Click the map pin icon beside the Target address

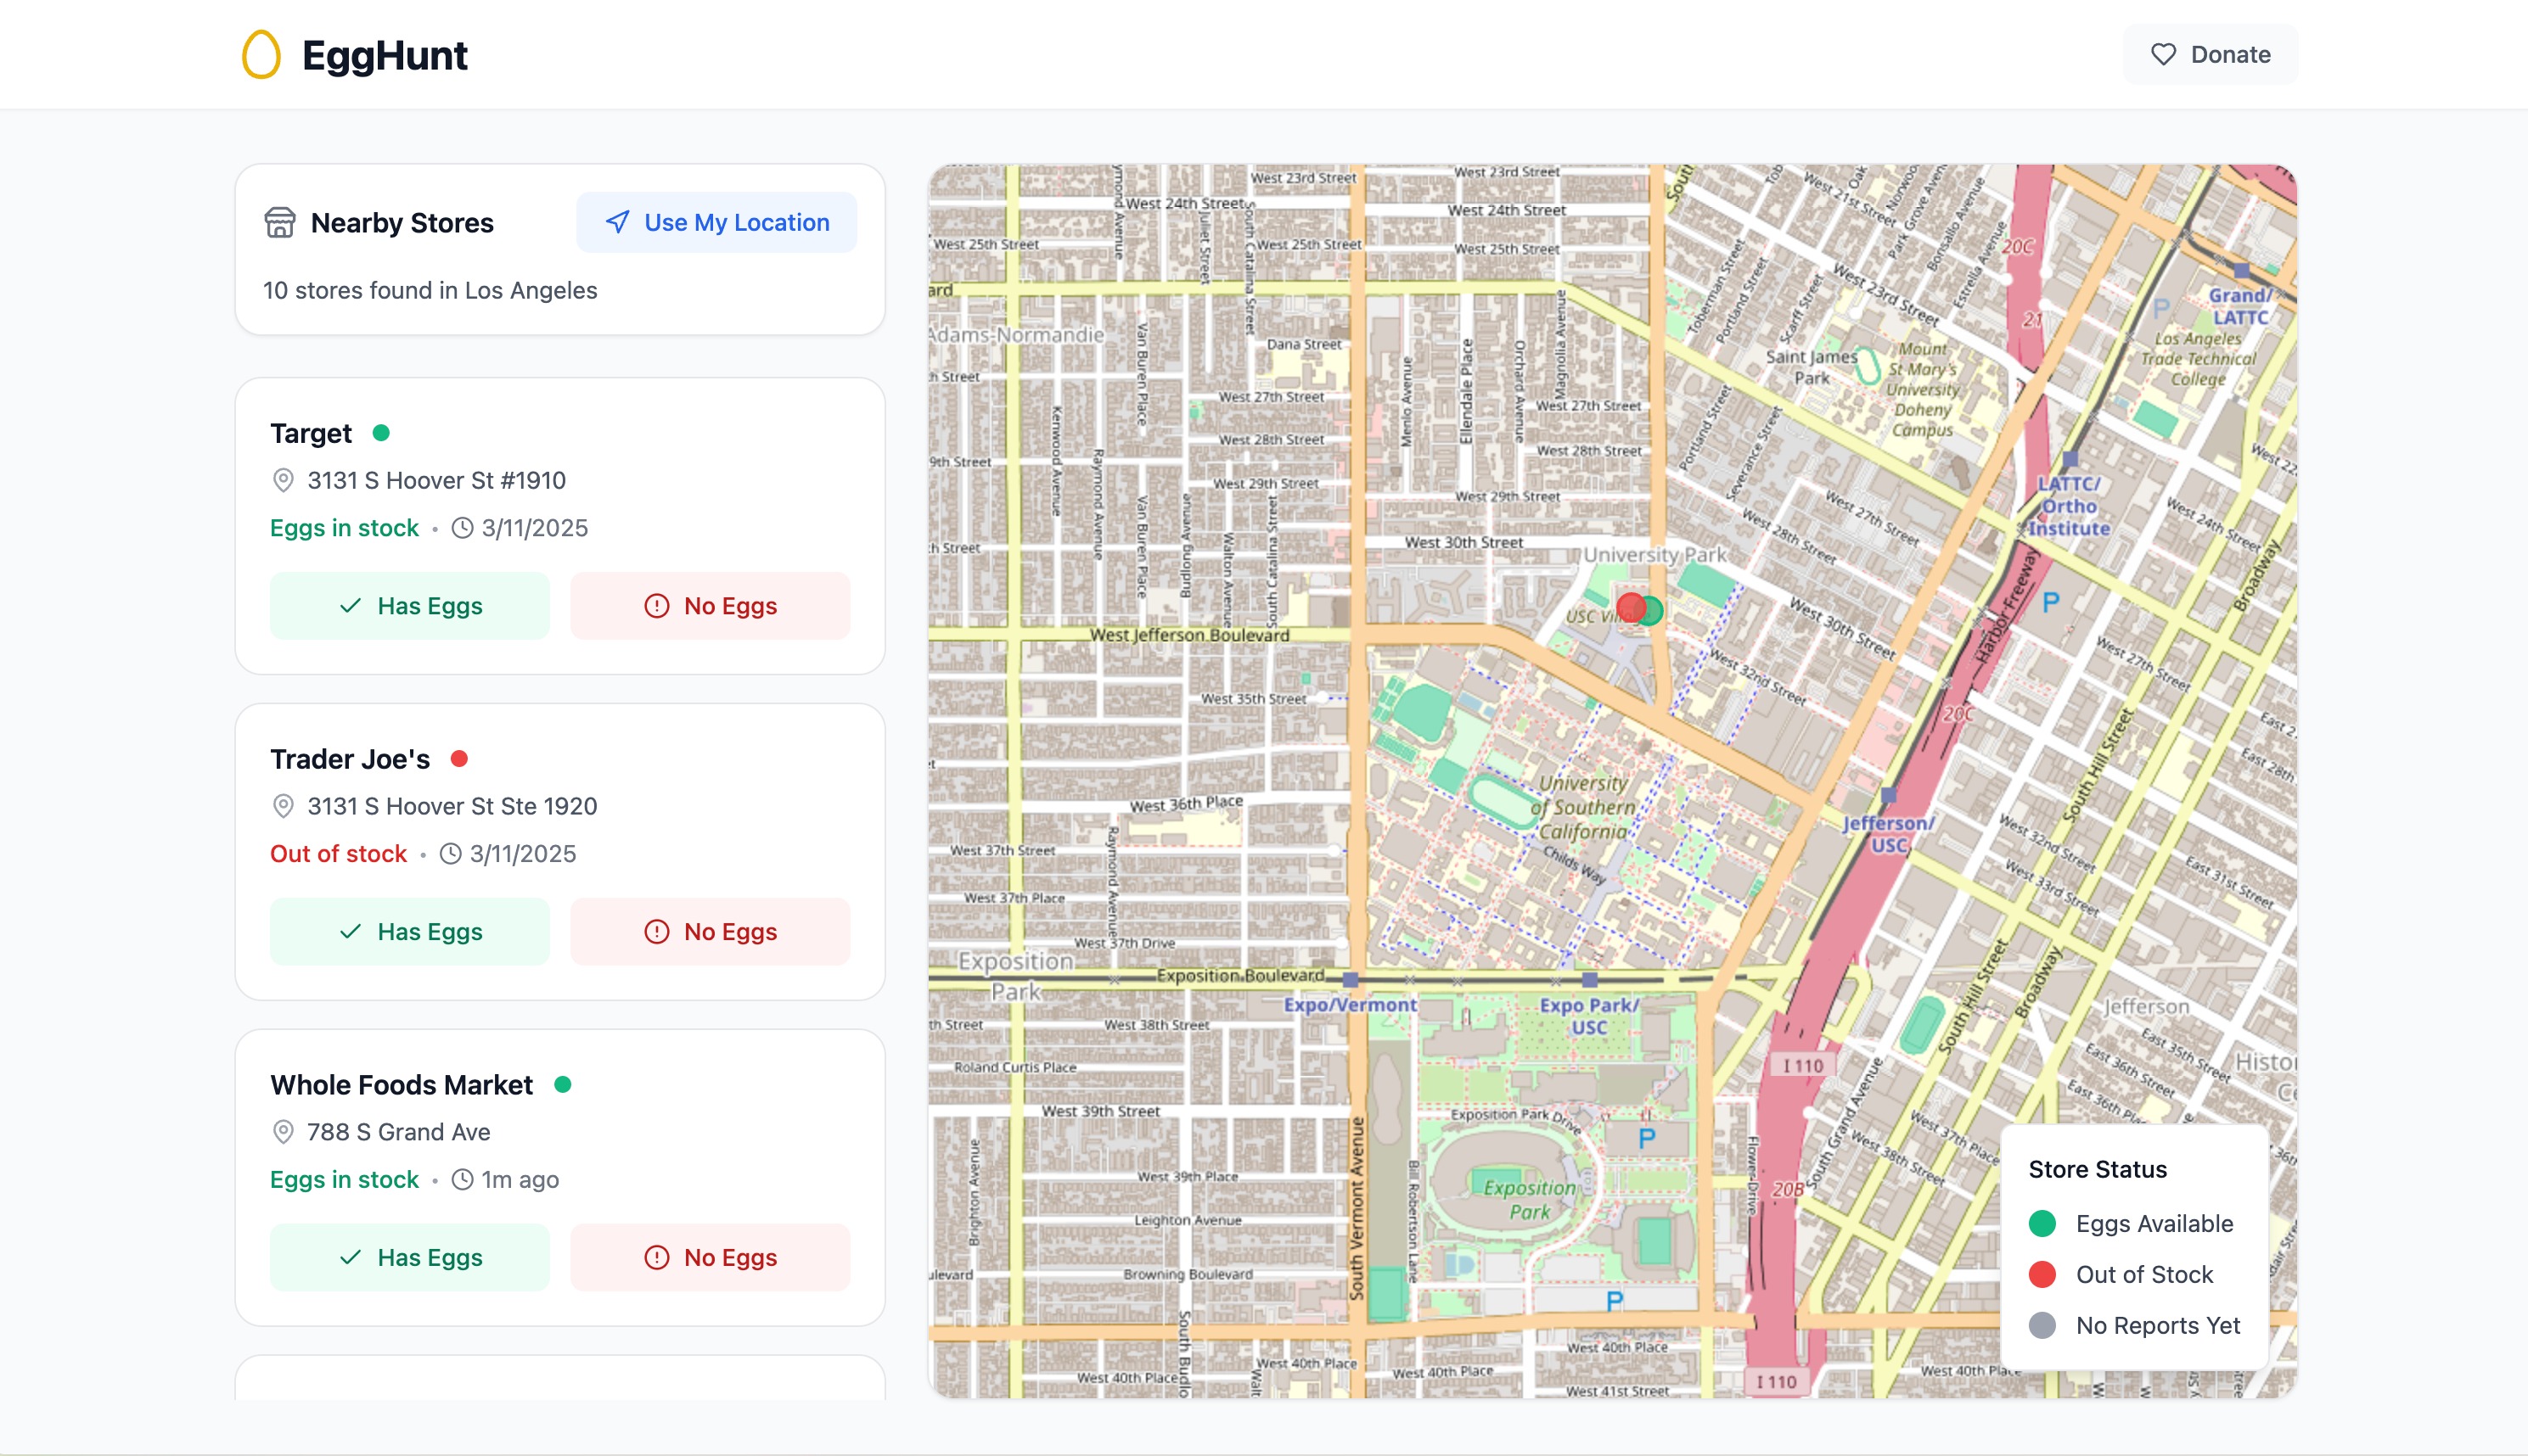coord(284,481)
